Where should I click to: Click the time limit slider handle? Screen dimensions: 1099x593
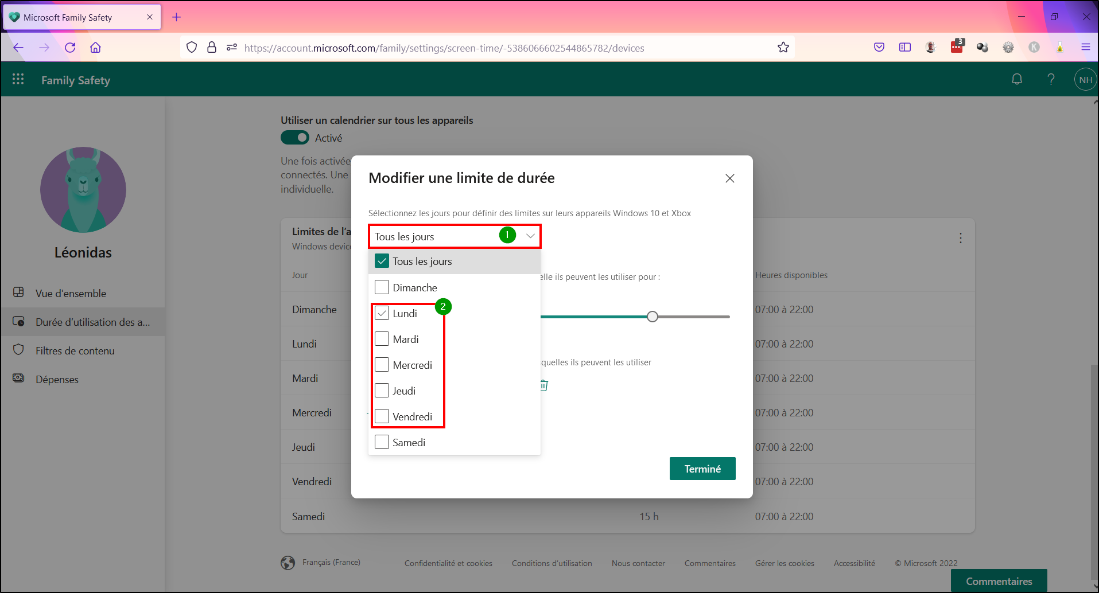click(x=652, y=317)
